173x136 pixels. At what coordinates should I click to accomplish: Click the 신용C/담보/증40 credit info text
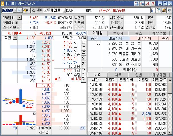tap(112, 10)
